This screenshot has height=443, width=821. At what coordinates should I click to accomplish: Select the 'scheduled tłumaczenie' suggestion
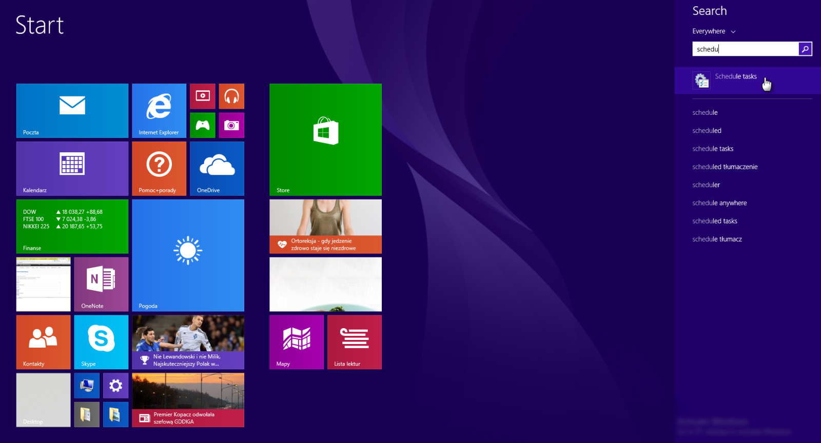tap(725, 167)
